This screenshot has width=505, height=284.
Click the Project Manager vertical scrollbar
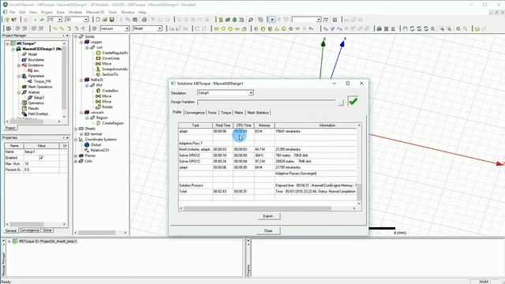pyautogui.click(x=65, y=80)
